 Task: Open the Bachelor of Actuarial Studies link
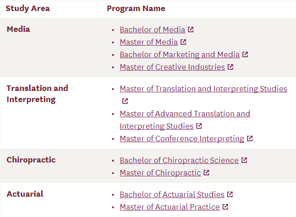point(172,194)
